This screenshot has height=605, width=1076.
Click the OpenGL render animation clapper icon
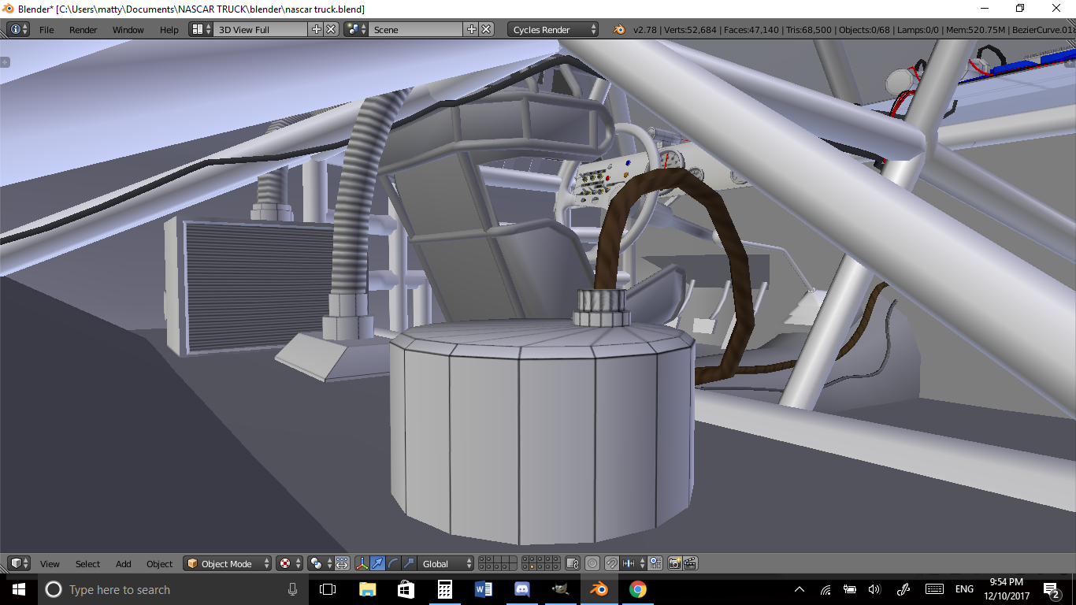tap(689, 563)
